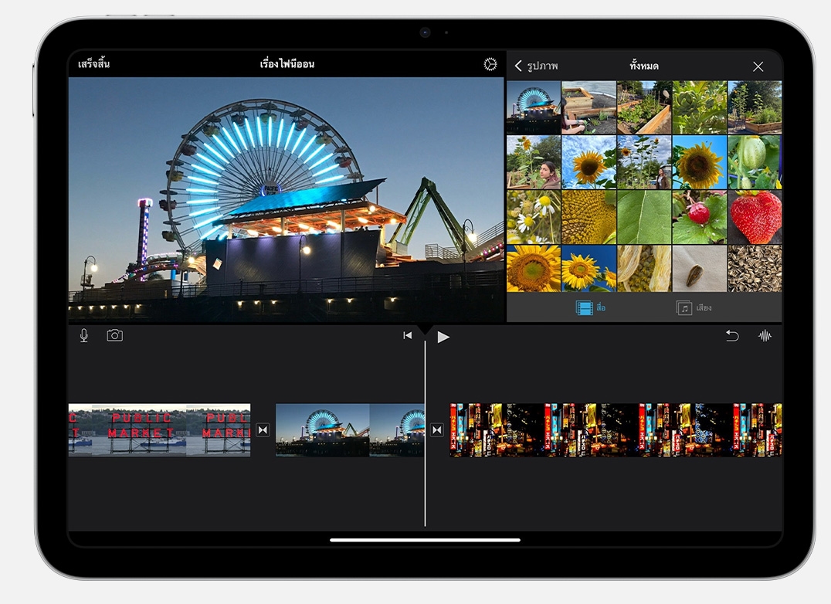831x604 pixels.
Task: Tap the camera capture icon
Action: point(114,336)
